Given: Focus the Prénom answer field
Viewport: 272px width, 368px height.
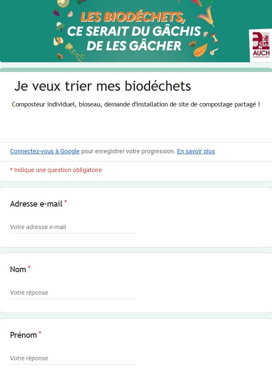Looking at the screenshot, I should [x=73, y=359].
